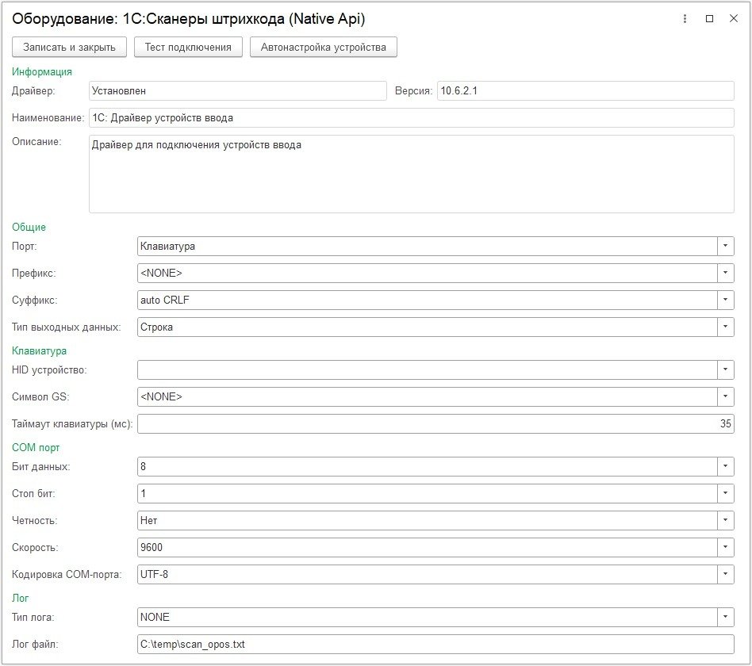The image size is (752, 666).
Task: Expand the HID устройство dropdown
Action: pyautogui.click(x=725, y=369)
